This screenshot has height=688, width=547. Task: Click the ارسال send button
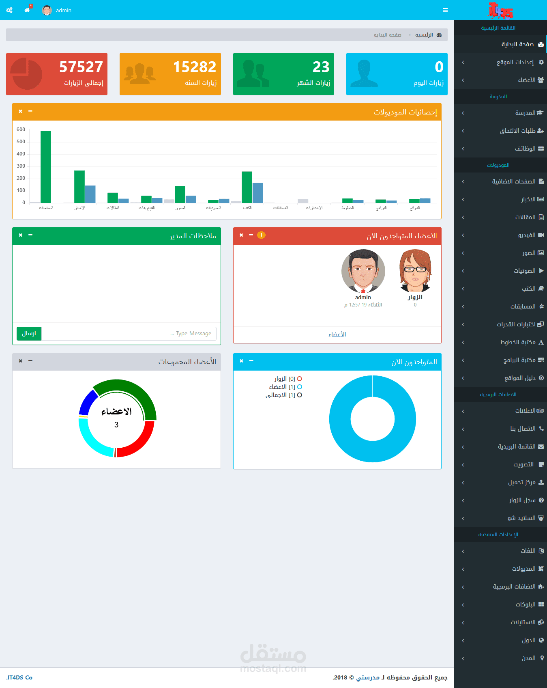pos(29,333)
